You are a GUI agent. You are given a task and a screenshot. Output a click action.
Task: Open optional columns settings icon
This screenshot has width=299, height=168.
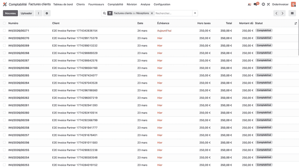tap(295, 23)
